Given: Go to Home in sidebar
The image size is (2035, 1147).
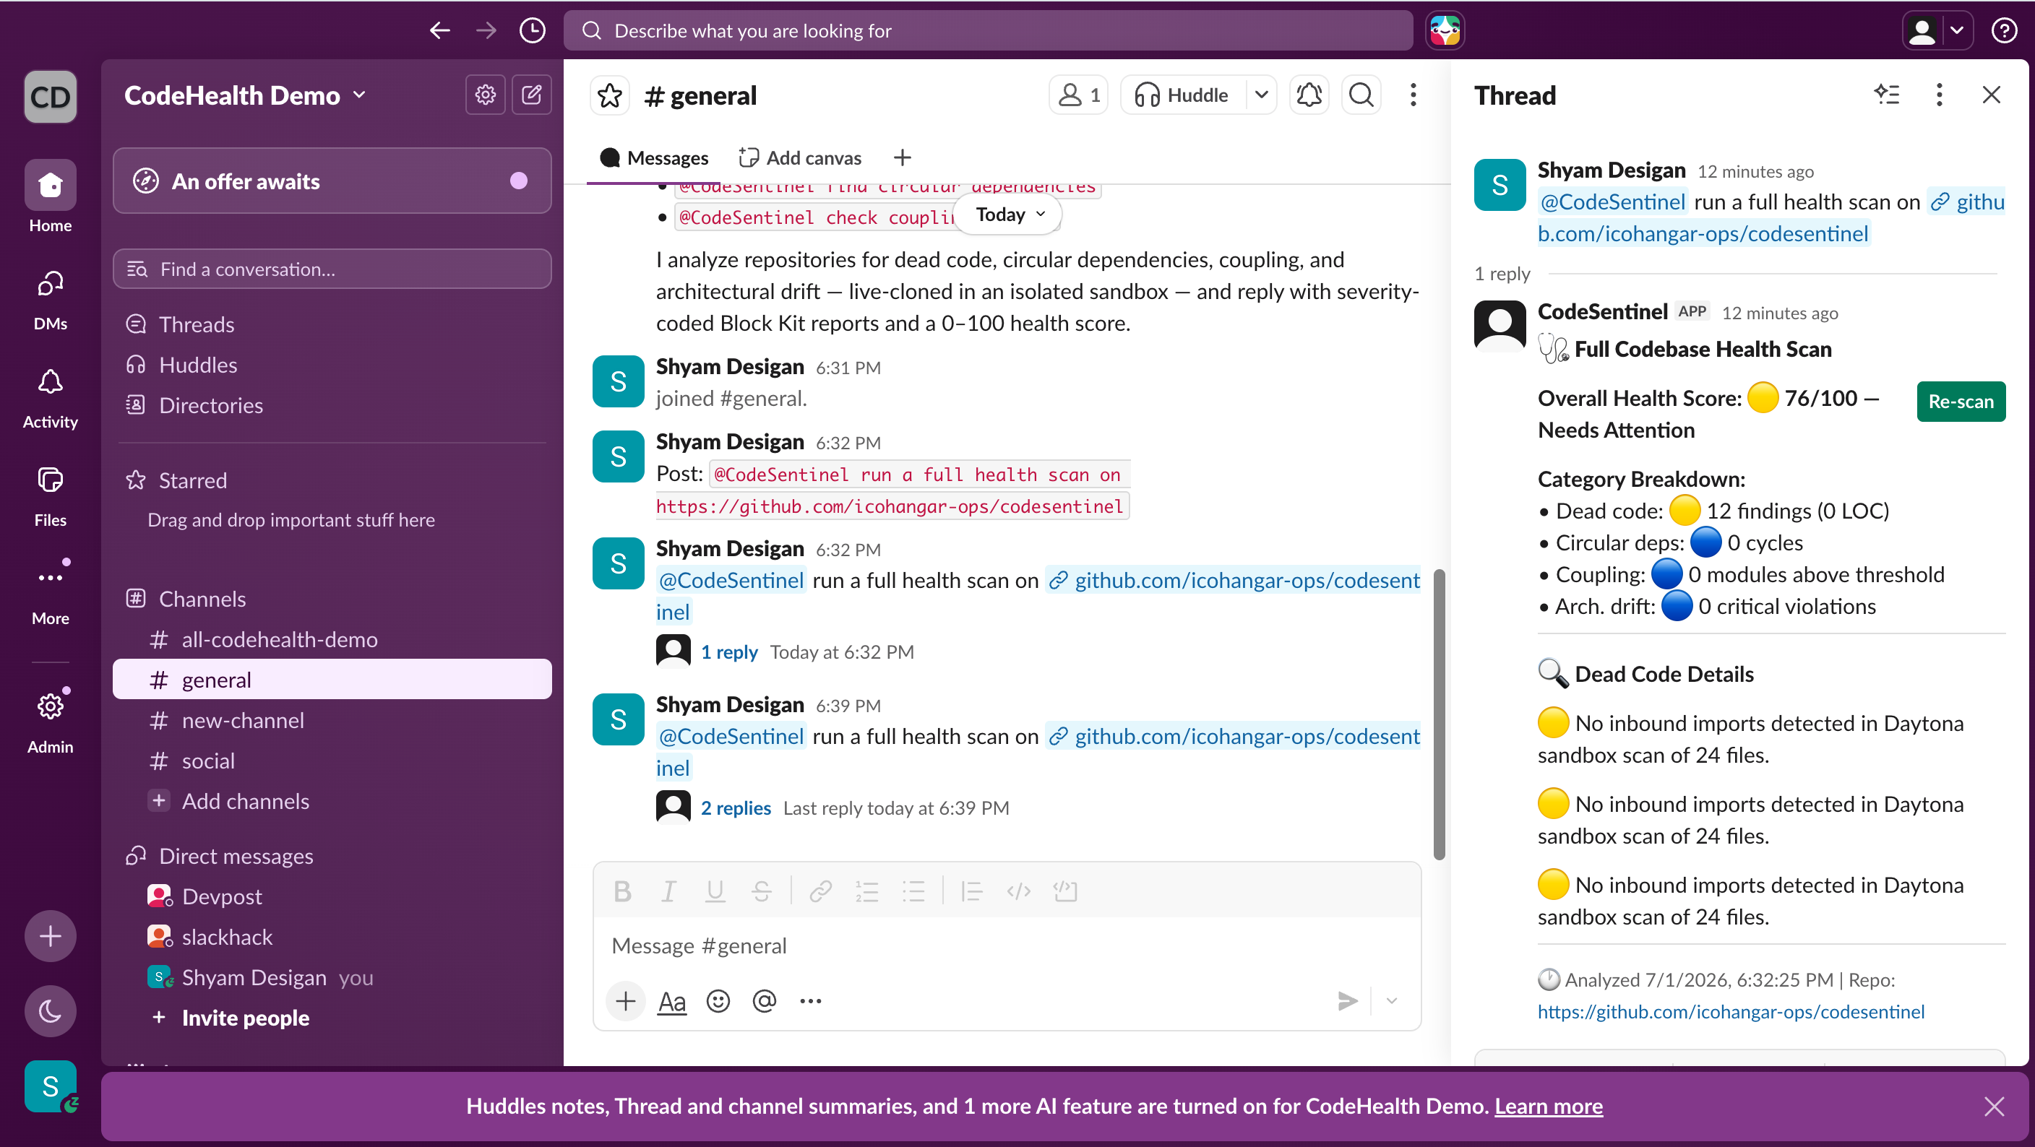Looking at the screenshot, I should pos(51,196).
